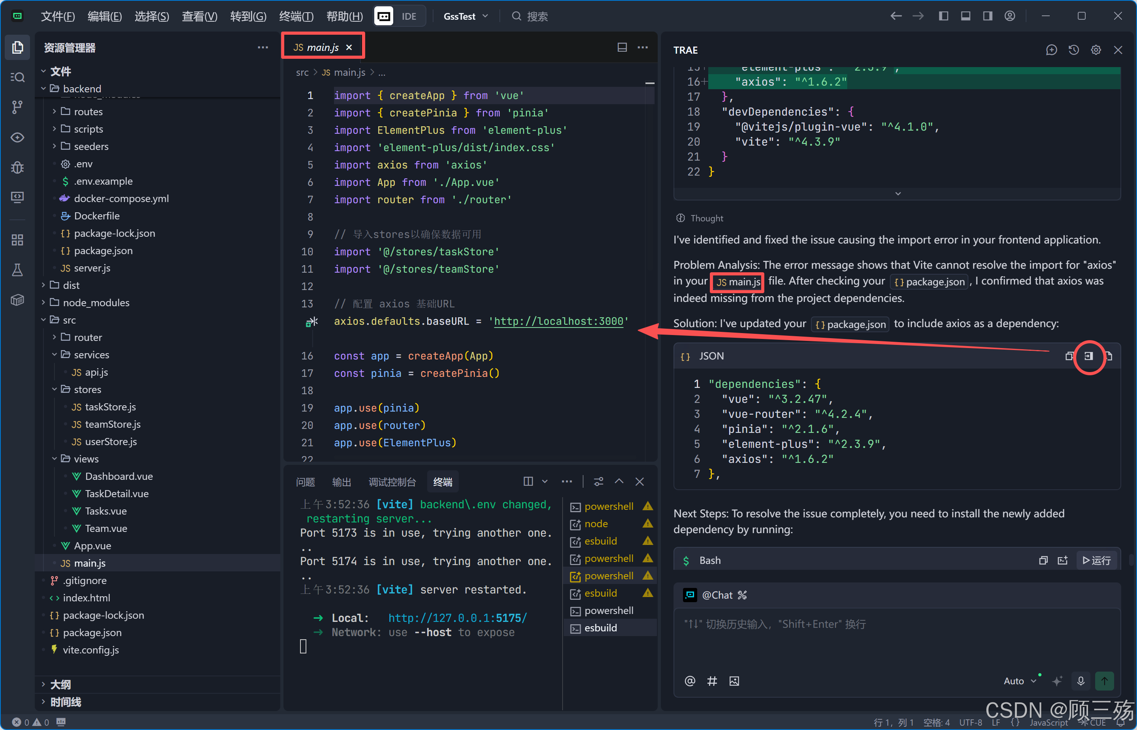Open the 终端(T) menu
Screen dimensions: 1137x730
click(296, 16)
